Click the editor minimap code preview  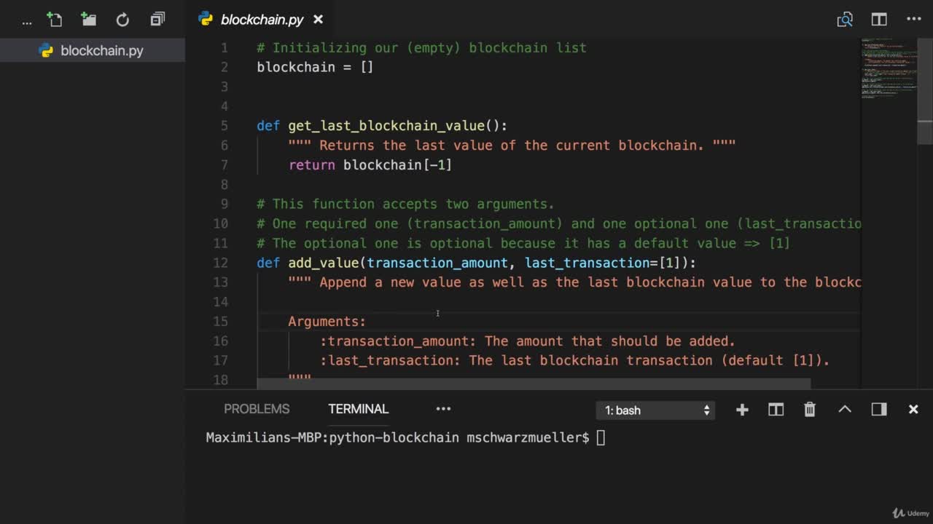889,68
